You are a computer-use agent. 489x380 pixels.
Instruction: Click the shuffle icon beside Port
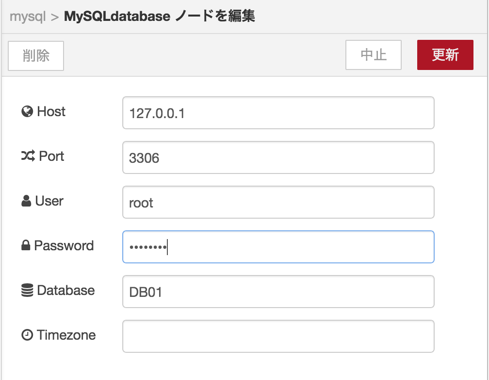coord(28,156)
